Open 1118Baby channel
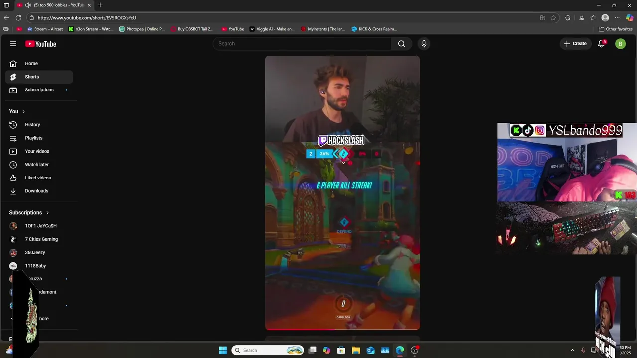Screen dimensions: 637x358 (x=39, y=266)
